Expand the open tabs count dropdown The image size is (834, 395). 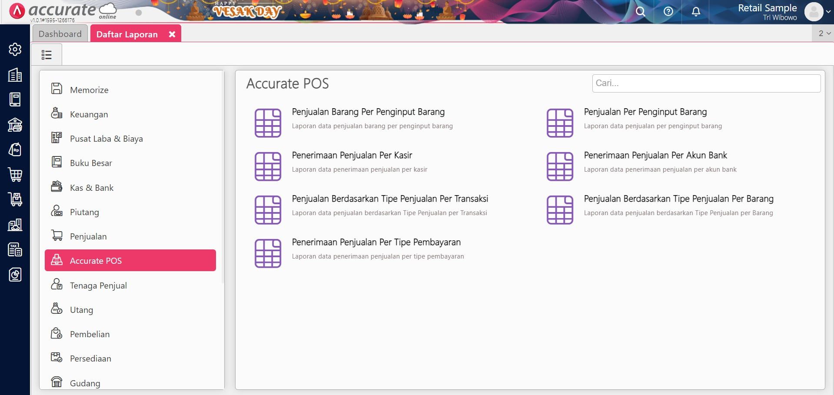coord(824,33)
